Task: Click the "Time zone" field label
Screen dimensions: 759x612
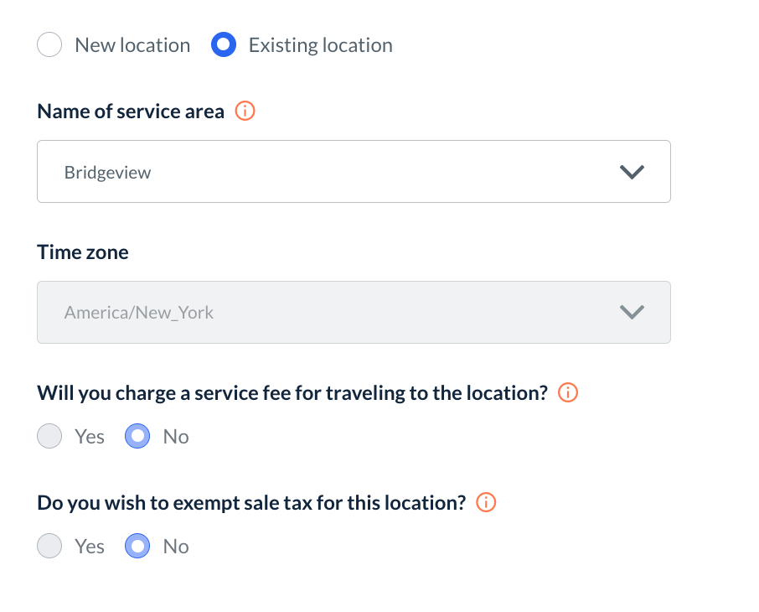Action: [83, 252]
